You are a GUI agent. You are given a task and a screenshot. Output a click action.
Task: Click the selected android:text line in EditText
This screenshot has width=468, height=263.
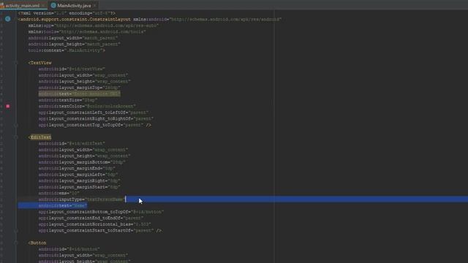[x=63, y=205]
